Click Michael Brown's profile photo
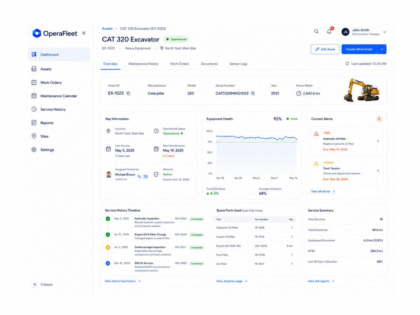 [109, 175]
